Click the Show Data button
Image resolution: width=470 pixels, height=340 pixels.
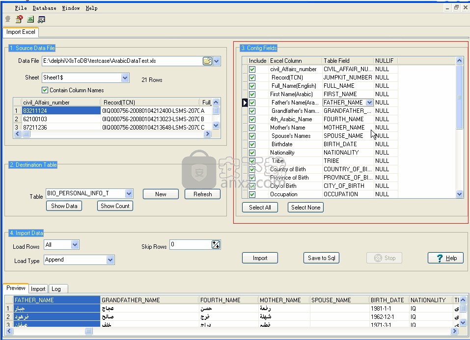tap(64, 206)
